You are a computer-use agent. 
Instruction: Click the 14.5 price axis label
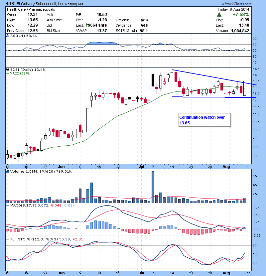point(256,69)
